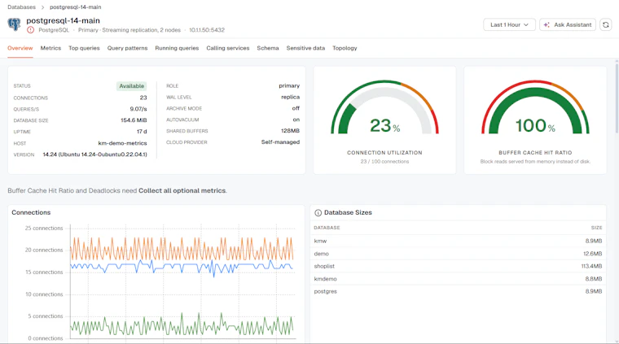Screen dimensions: 619x344
Task: Click the 9.07/s queries value
Action: [138, 109]
